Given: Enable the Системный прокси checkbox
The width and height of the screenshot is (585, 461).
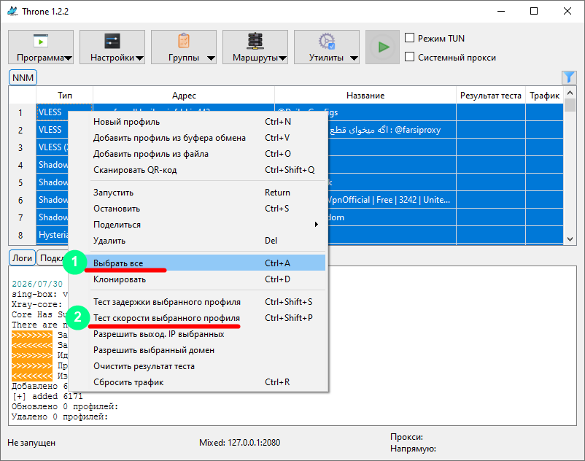Looking at the screenshot, I should click(410, 57).
